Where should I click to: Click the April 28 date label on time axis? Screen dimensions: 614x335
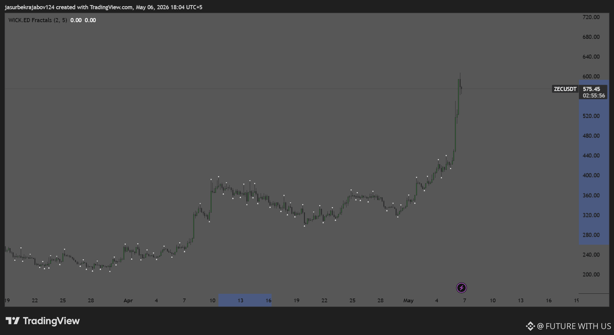381,301
